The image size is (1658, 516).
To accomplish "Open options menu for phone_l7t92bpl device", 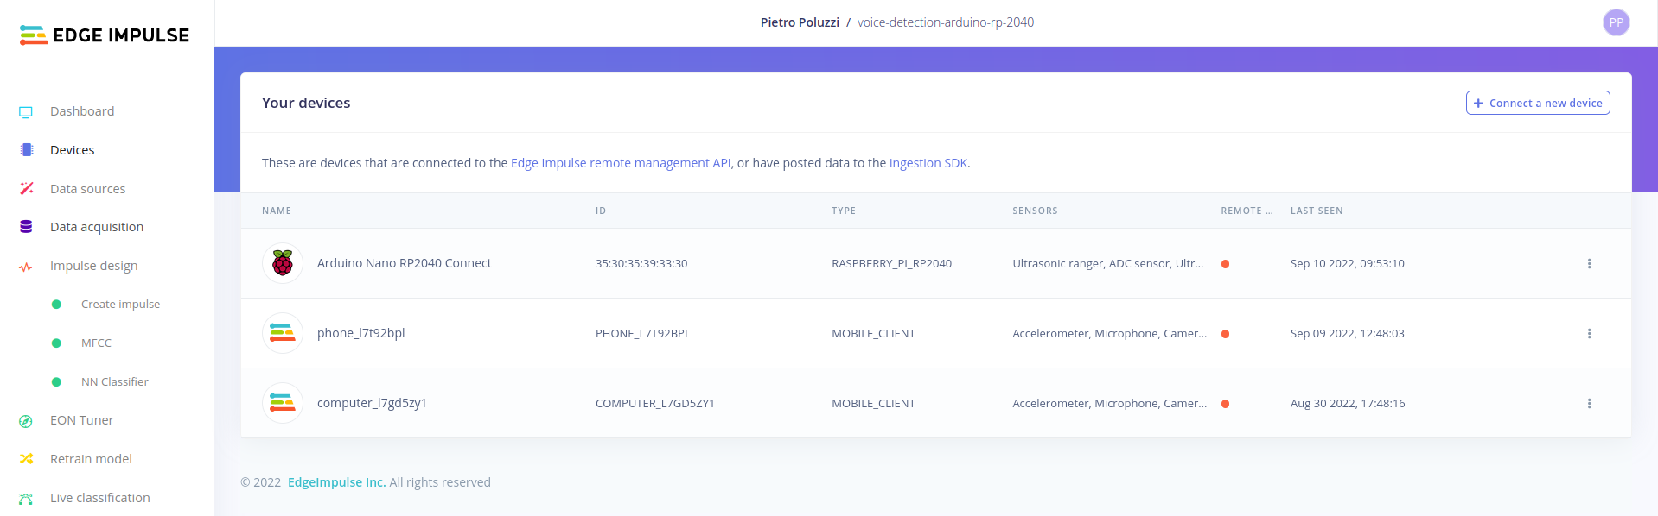I will point(1588,334).
